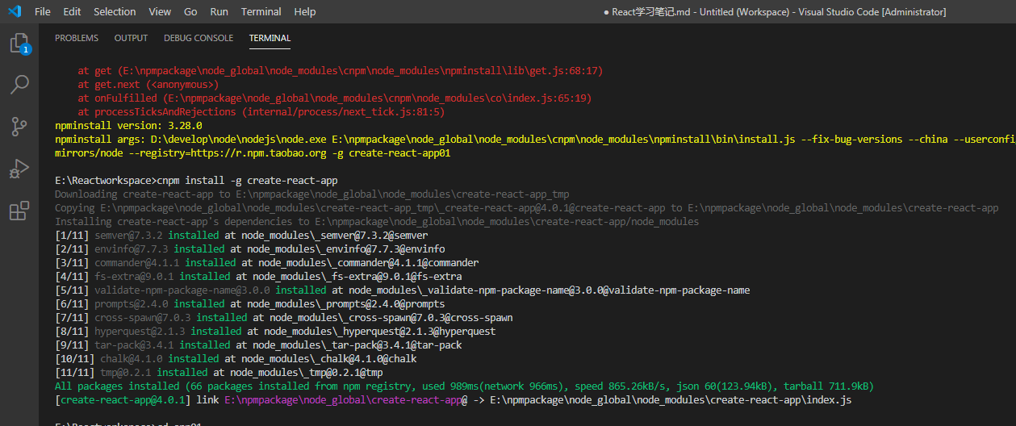The width and height of the screenshot is (1016, 426).
Task: Click the VS Code logo icon
Action: (15, 12)
